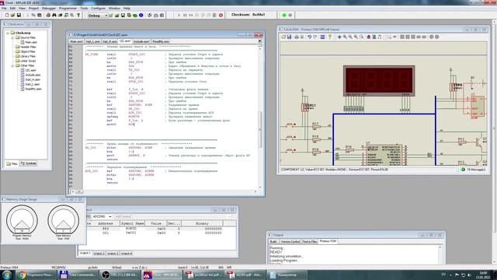The width and height of the screenshot is (497, 280).
Task: Click the binoculars Find icon
Action: coord(54,15)
